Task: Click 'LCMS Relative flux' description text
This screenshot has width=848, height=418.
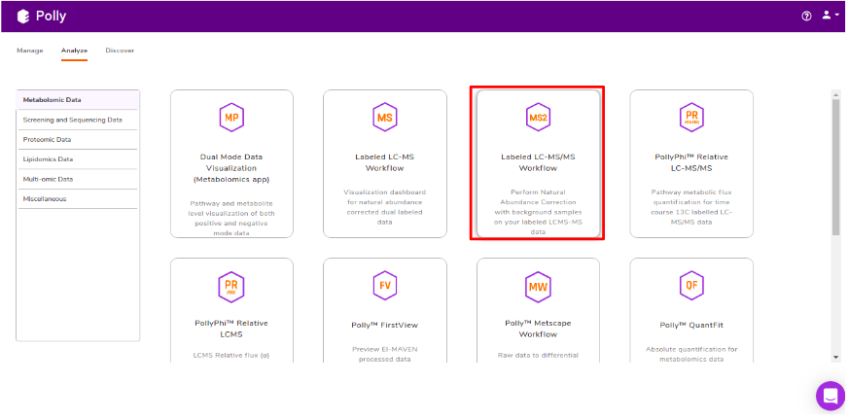Action: (231, 355)
